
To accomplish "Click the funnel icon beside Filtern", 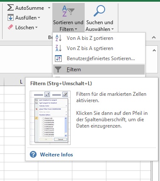I will point(58,70).
